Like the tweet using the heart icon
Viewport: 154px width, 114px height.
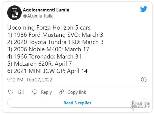pyautogui.click(x=11, y=92)
